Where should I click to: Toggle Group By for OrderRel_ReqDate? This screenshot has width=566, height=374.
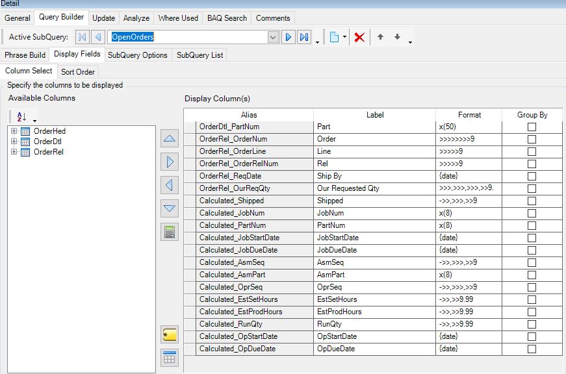pyautogui.click(x=532, y=176)
